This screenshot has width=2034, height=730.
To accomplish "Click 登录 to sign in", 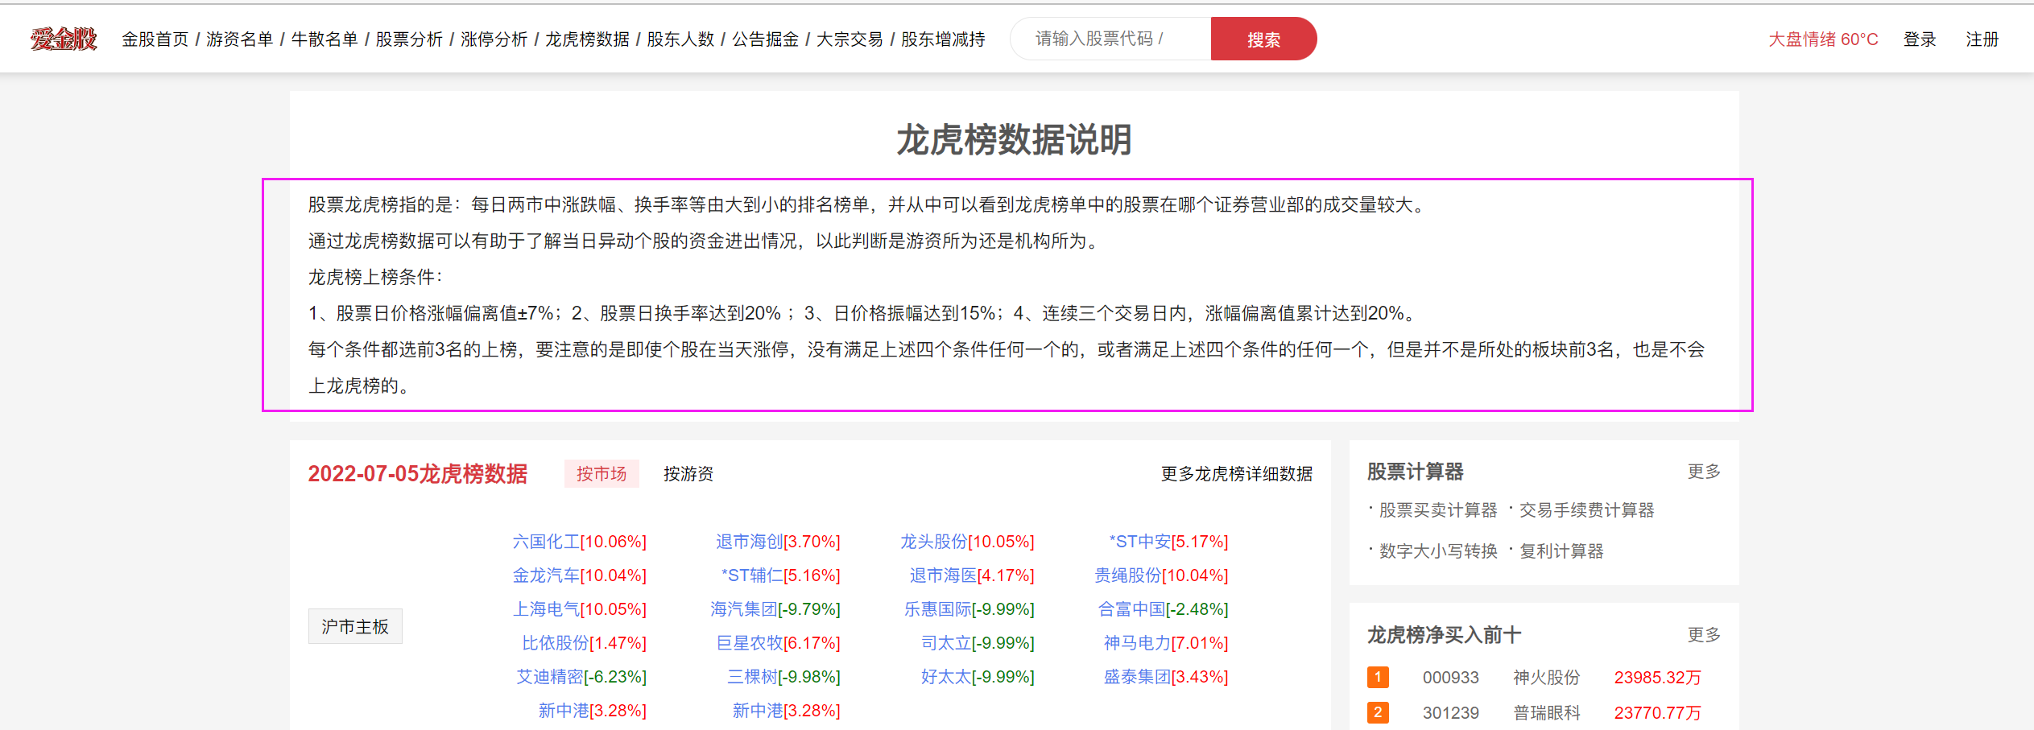I will [1920, 39].
